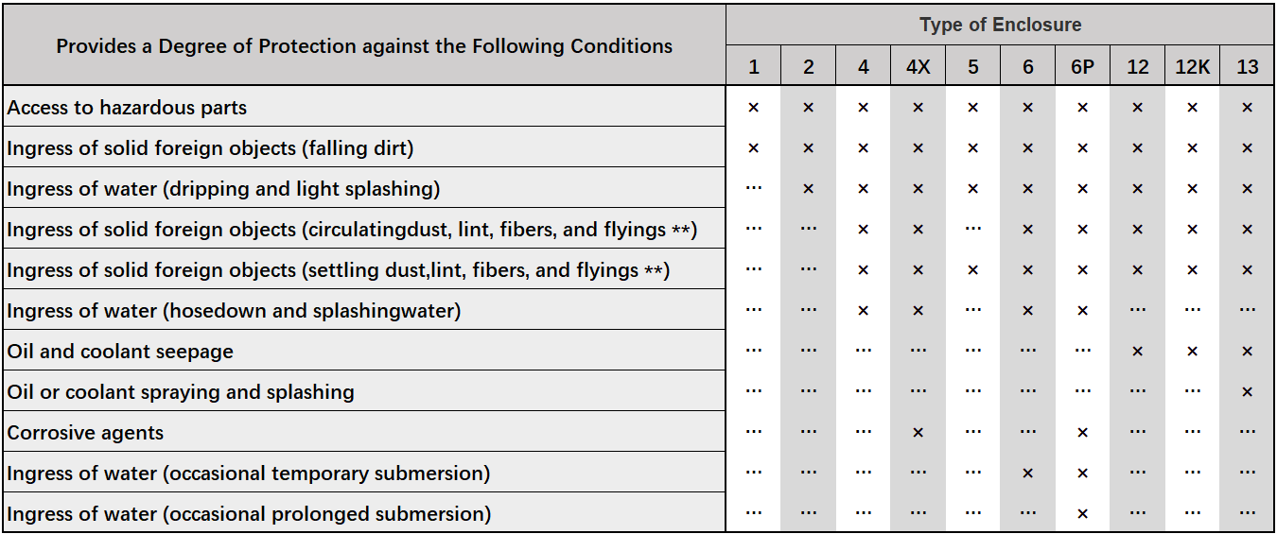Click the 'occasional prolonged submersion' row label
1277x534 pixels.
[x=249, y=514]
